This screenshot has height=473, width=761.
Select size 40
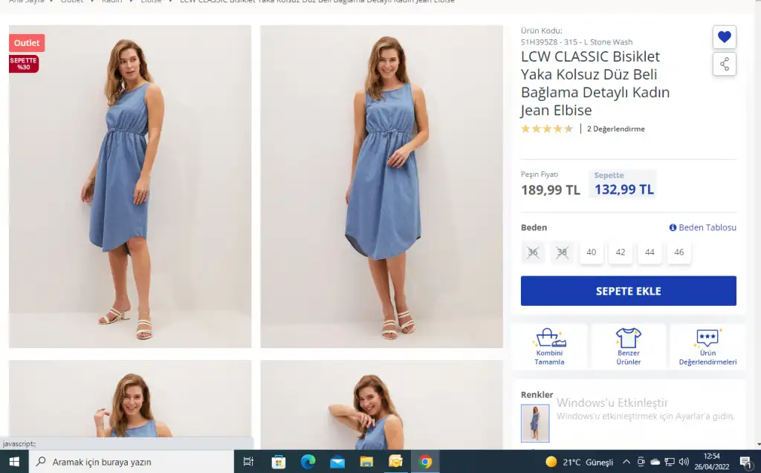[591, 252]
